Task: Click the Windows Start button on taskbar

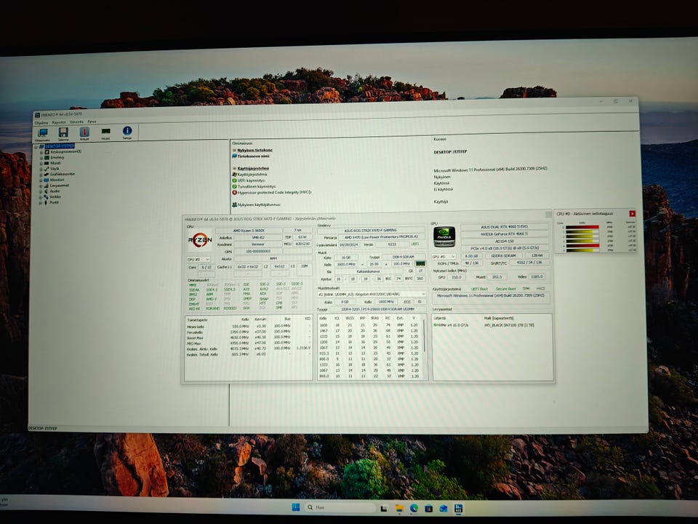Action: pos(296,507)
